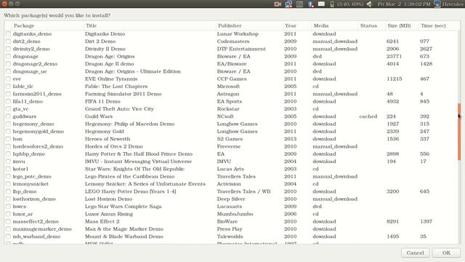Viewport: 465px width, 262px height.
Task: Click package name "farmsim2011_demo"
Action: tap(37, 94)
